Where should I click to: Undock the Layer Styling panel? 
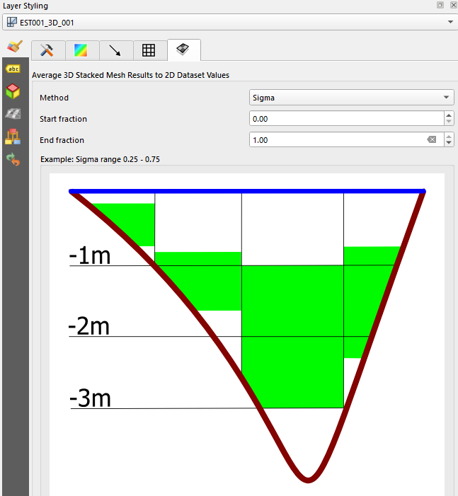point(440,5)
